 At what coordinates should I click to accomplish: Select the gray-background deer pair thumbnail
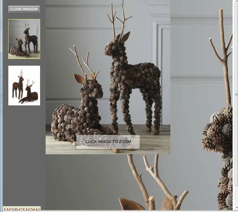[x=24, y=39]
